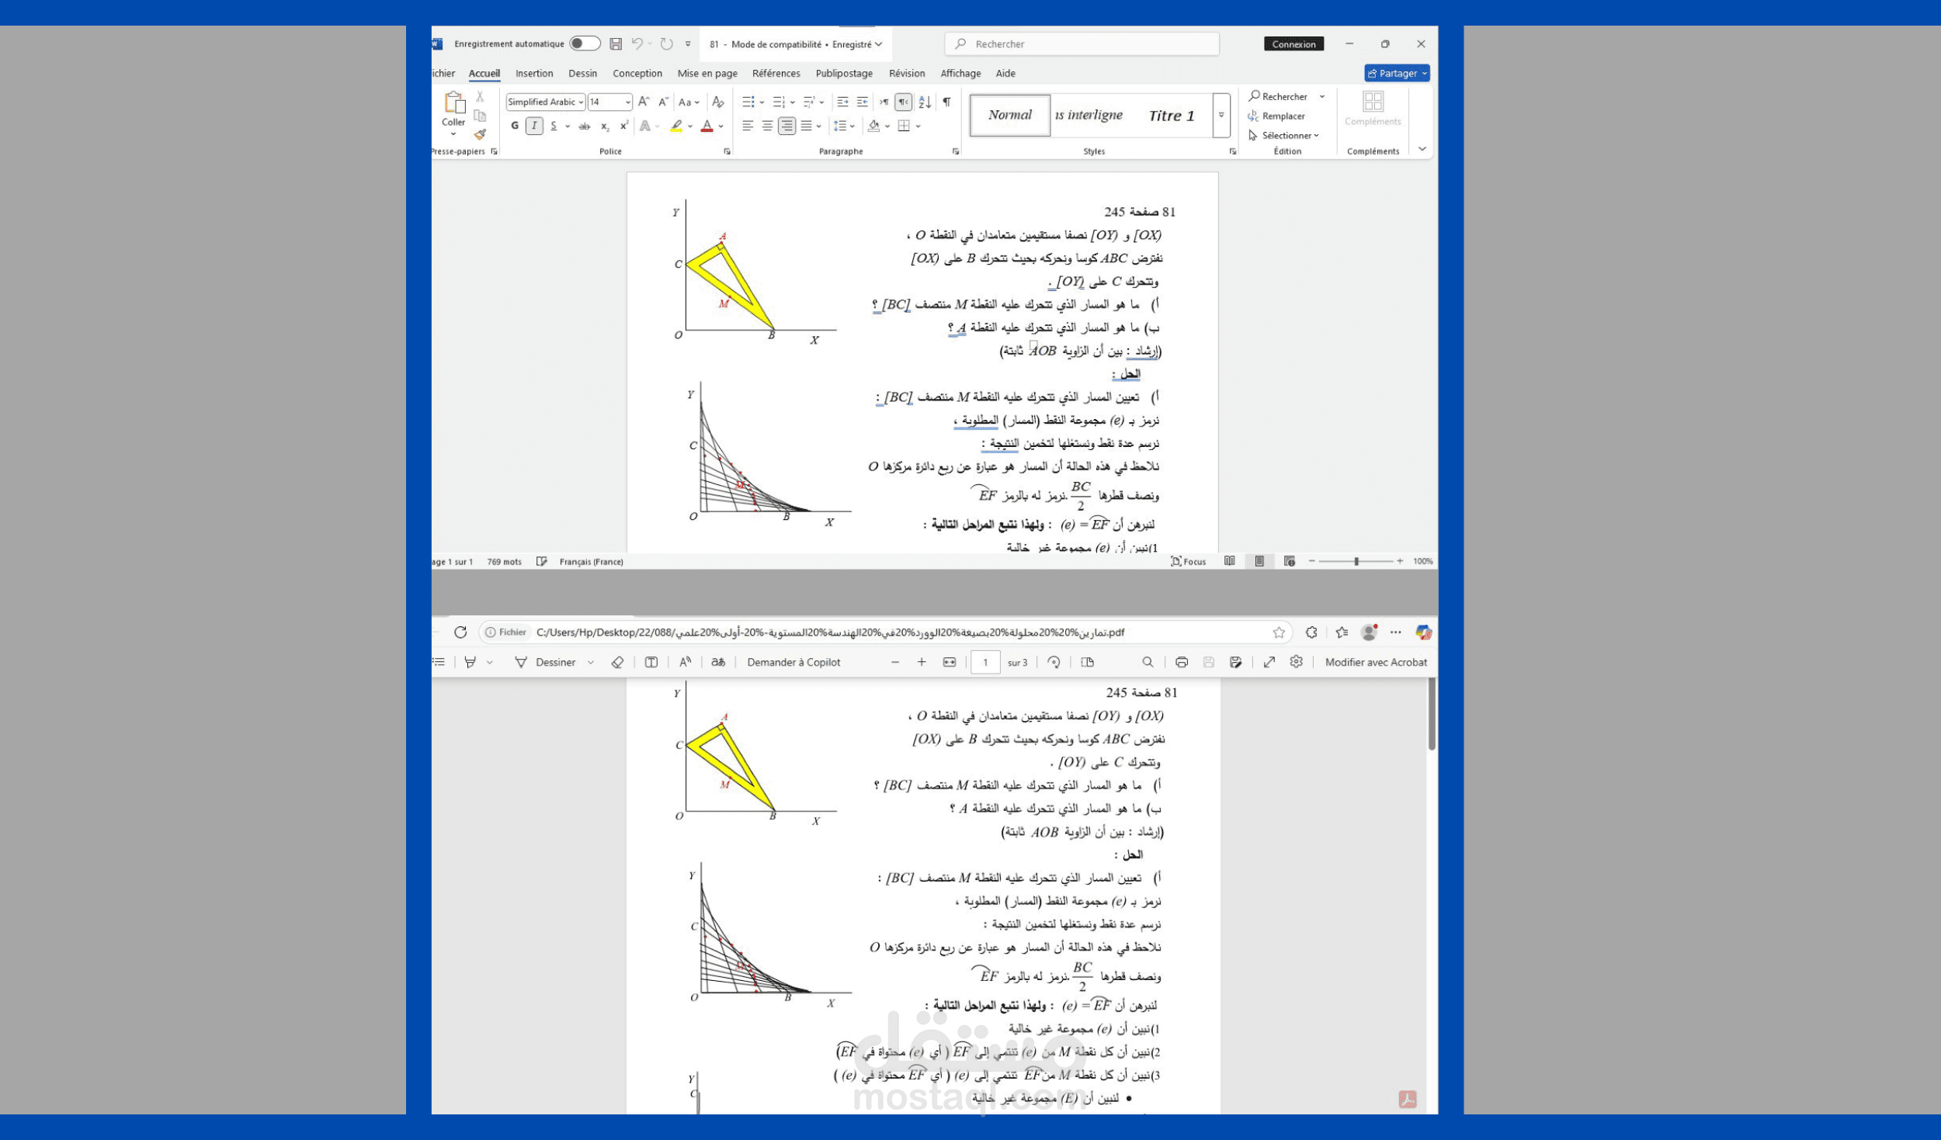Expand the styles gallery arrow
This screenshot has width=1941, height=1140.
(x=1221, y=115)
